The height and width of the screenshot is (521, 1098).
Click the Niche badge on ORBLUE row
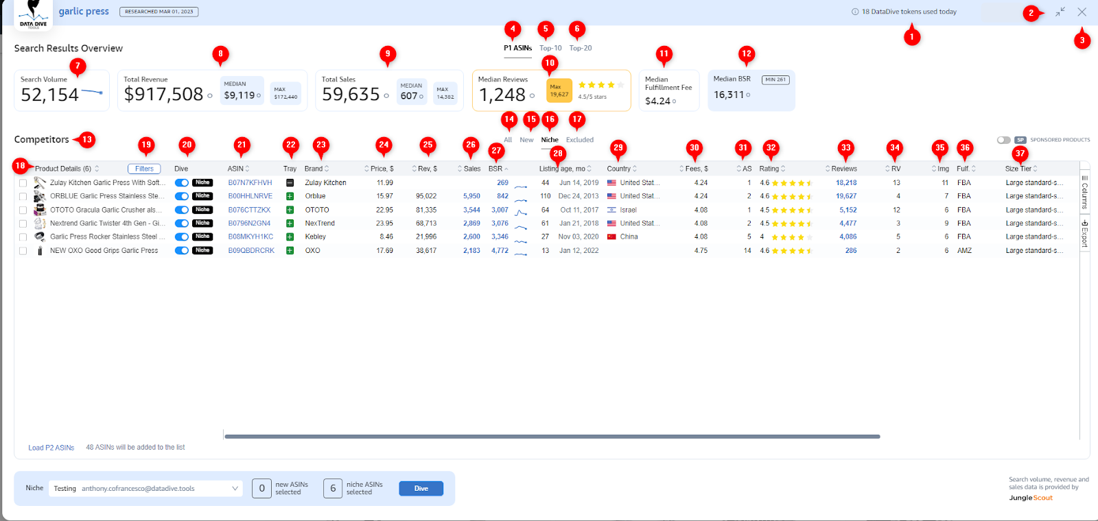click(x=202, y=196)
